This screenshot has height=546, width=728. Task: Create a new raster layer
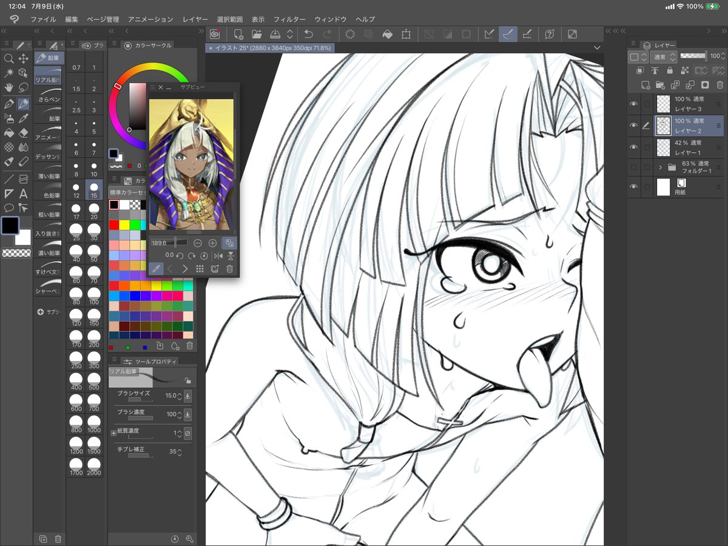coord(645,85)
